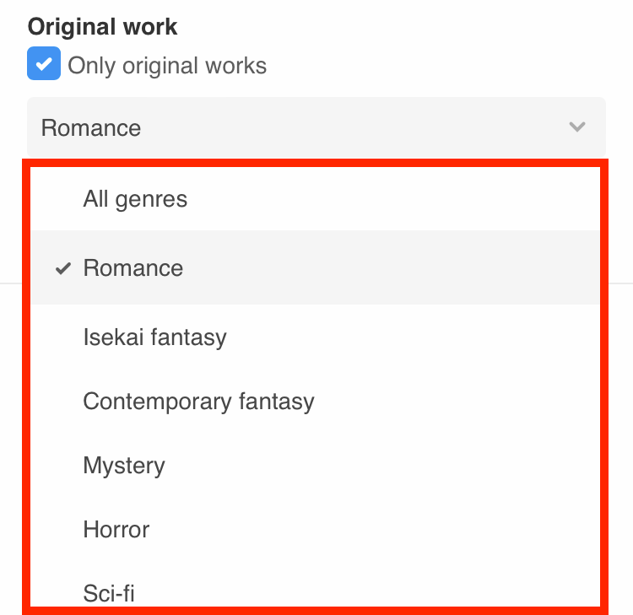Image resolution: width=633 pixels, height=615 pixels.
Task: Change the selected genre to Sci-fi
Action: tap(109, 592)
